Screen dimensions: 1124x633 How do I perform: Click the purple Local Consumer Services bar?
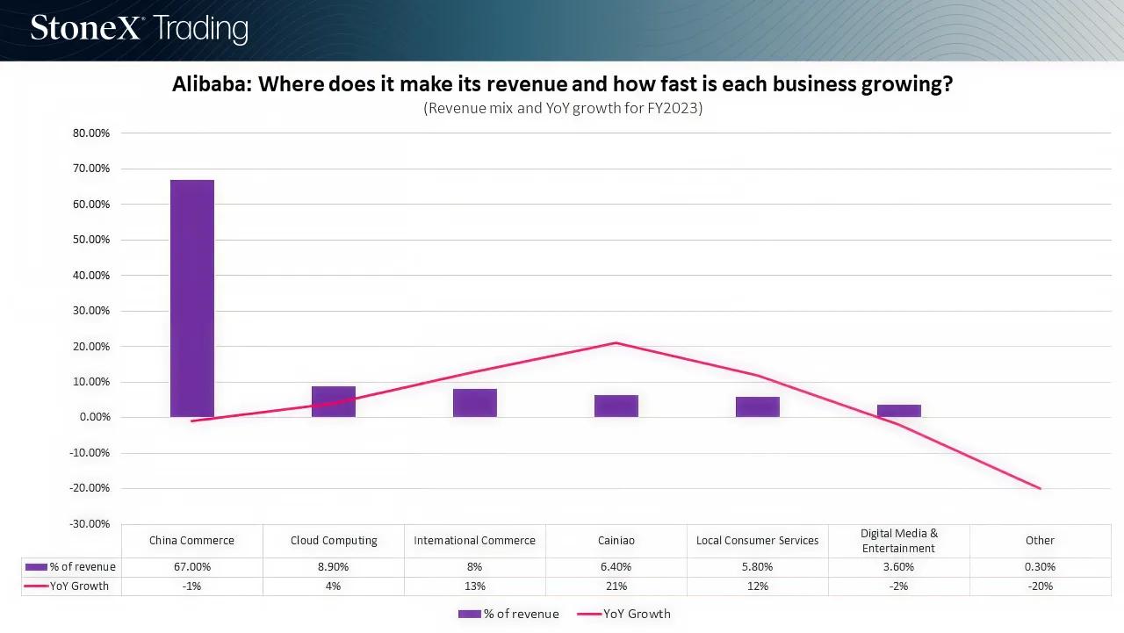click(758, 406)
